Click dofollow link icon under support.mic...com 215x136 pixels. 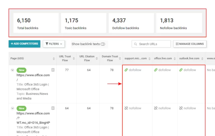(126, 70)
